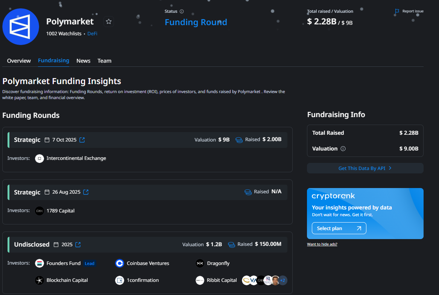Open the DeFi category tag
Image resolution: width=439 pixels, height=295 pixels.
click(x=92, y=33)
